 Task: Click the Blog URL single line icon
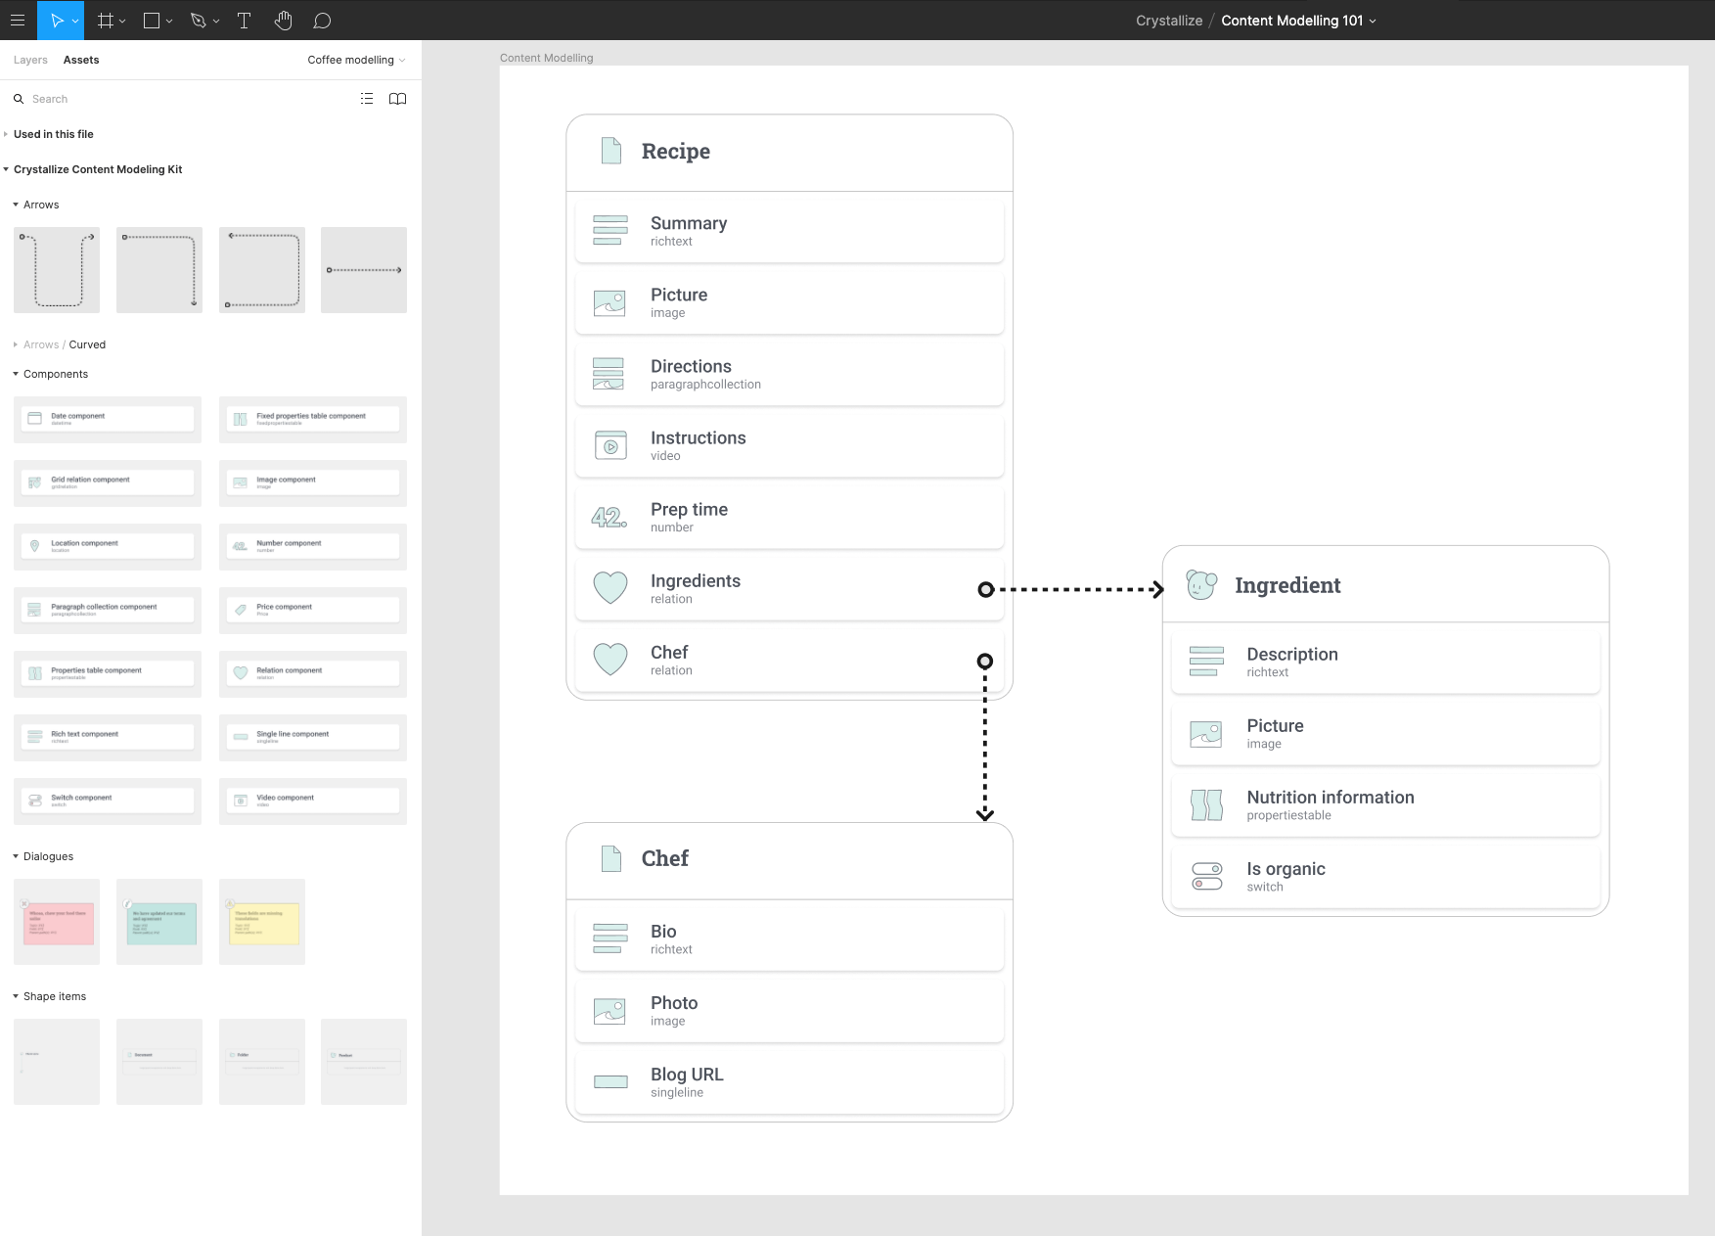pos(610,1081)
